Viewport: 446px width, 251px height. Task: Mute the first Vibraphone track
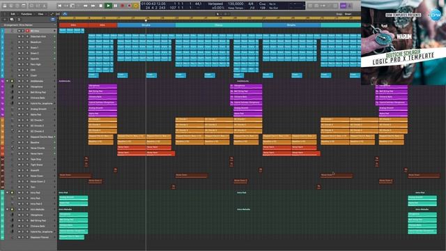point(19,86)
